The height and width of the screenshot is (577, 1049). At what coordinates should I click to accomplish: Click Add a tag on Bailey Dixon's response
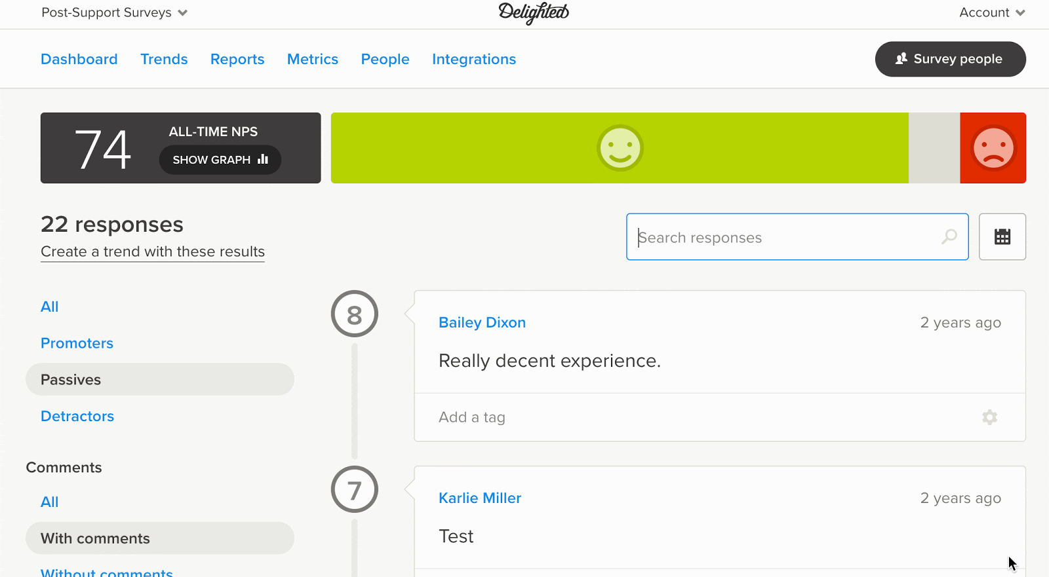coord(472,417)
